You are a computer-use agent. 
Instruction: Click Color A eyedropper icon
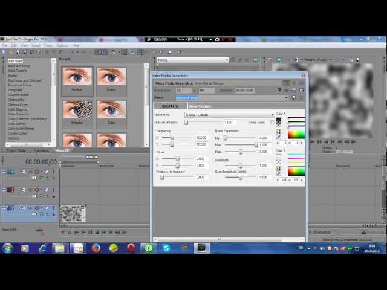(x=279, y=137)
